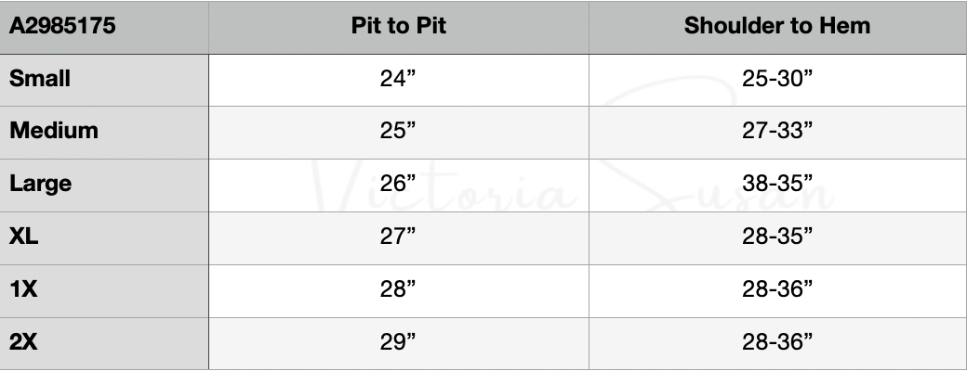Click the 27” pit to pit cell
The image size is (967, 371).
tap(398, 237)
